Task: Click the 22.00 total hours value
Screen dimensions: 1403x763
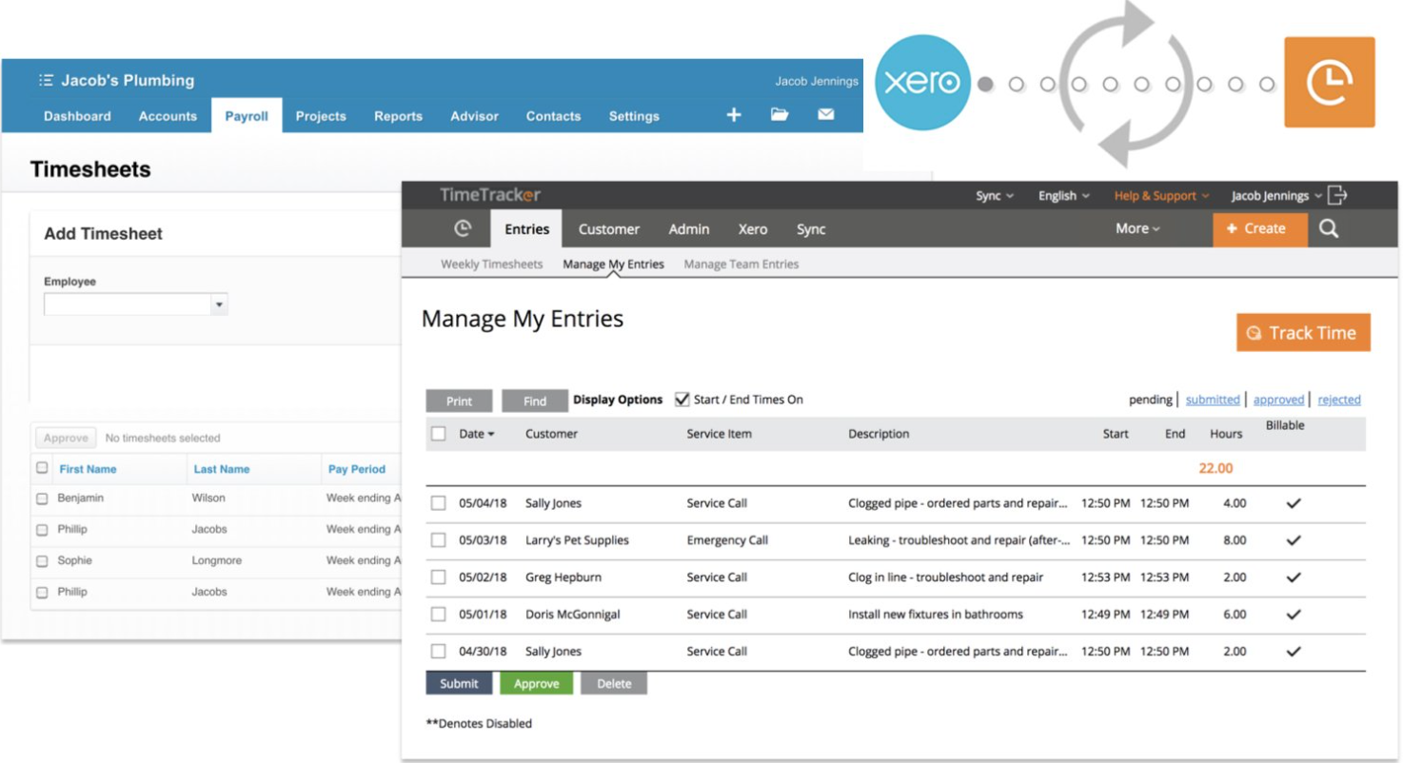Action: tap(1215, 468)
